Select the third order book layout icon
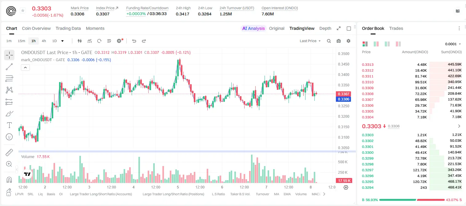Screen dimensions: 466x206 pos(387,44)
